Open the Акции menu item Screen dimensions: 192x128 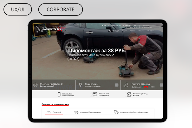pos(124,31)
